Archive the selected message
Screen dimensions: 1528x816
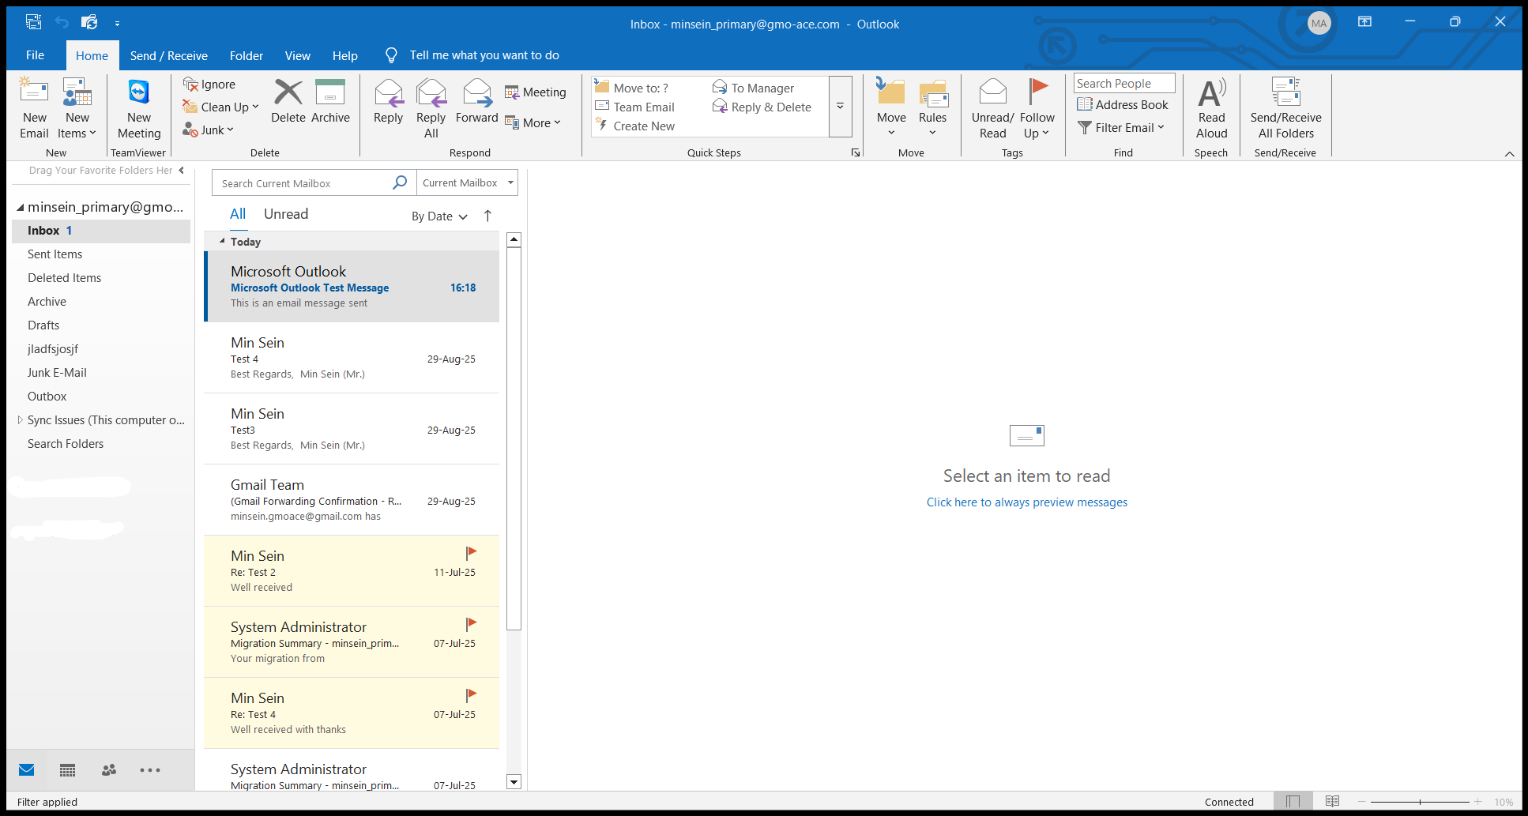[x=330, y=101]
